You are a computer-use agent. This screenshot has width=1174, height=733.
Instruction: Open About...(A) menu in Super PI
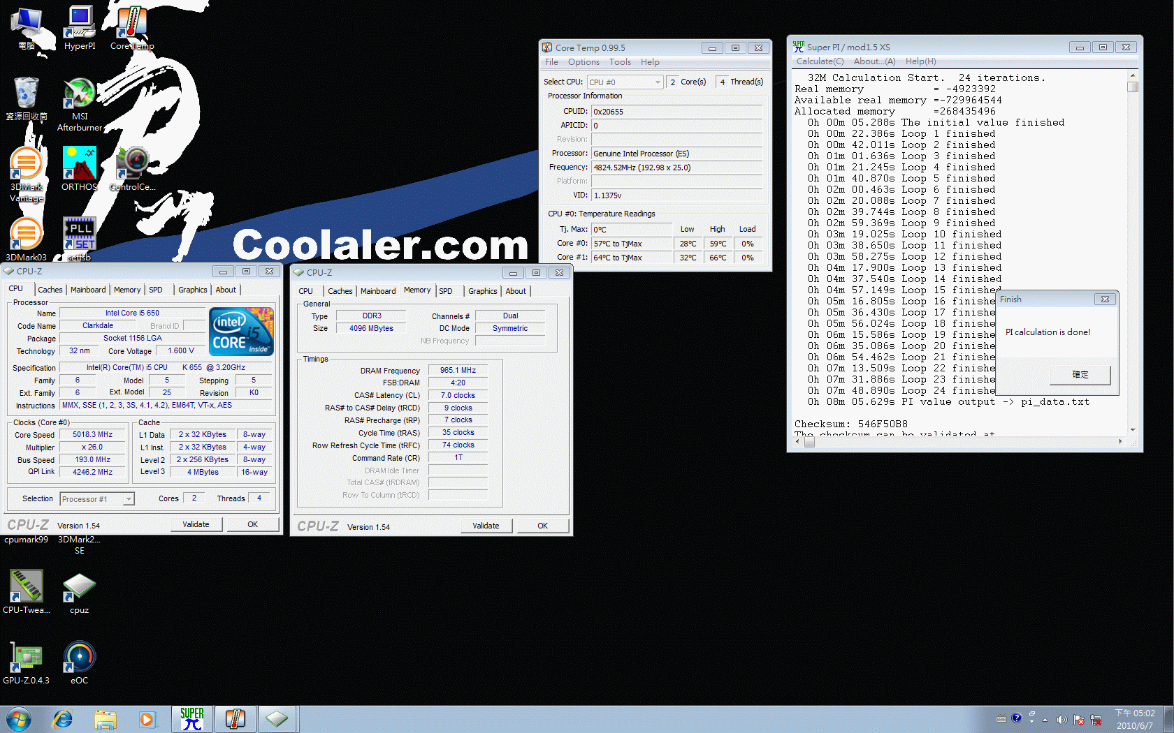pos(874,61)
